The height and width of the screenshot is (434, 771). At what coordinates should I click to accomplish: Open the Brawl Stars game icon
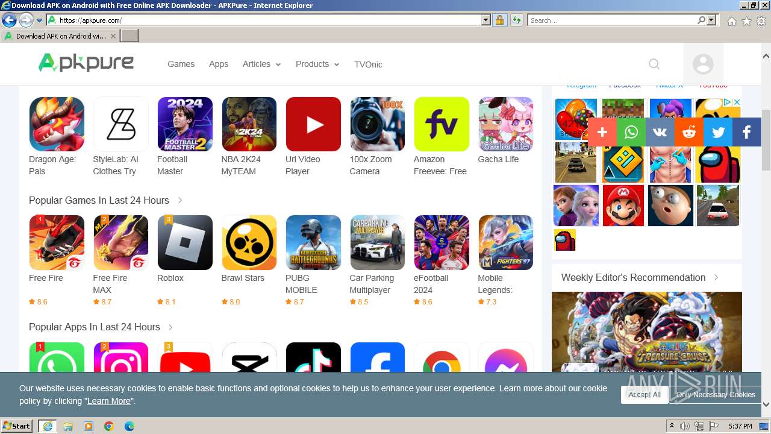[x=249, y=242]
